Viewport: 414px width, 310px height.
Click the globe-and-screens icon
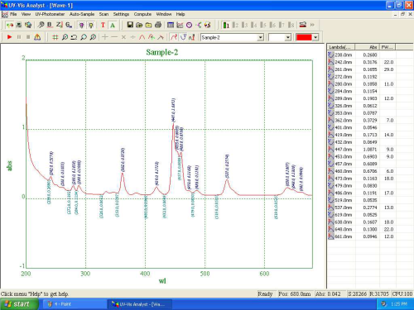coord(28,25)
